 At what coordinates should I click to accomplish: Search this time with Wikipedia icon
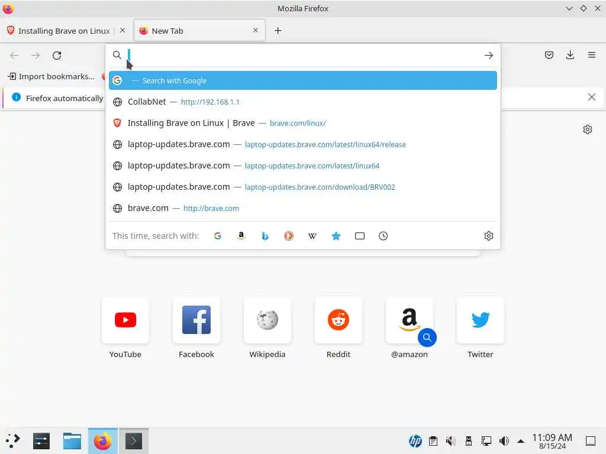click(312, 236)
